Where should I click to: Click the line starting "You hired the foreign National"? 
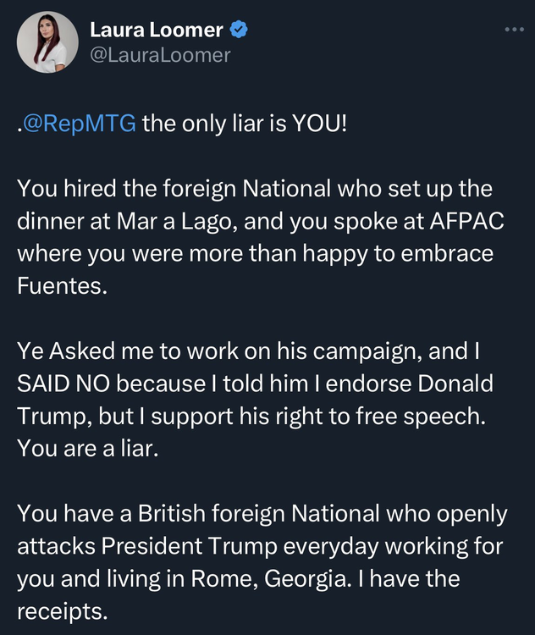tap(255, 188)
